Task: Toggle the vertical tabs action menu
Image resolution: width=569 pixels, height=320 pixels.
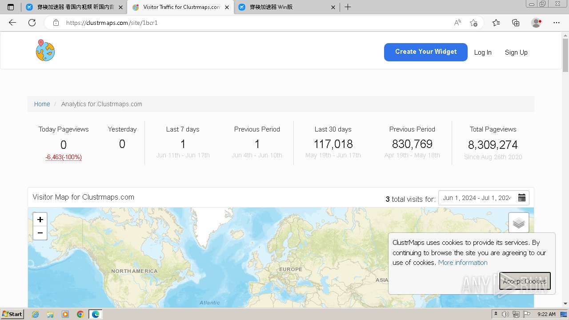Action: (x=11, y=7)
